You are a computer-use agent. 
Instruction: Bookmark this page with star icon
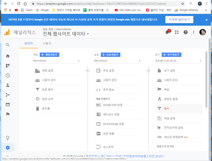[183, 4]
